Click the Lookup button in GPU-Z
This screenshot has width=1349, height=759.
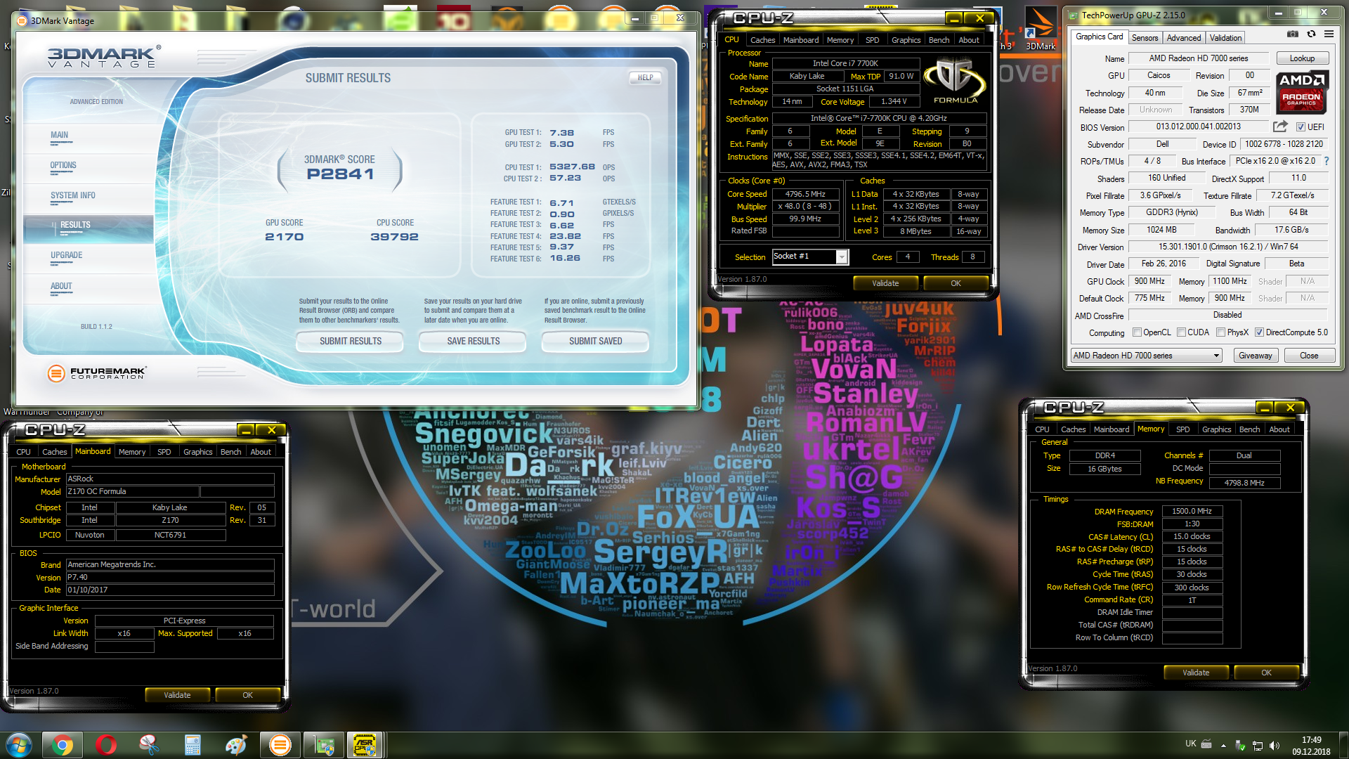point(1301,58)
